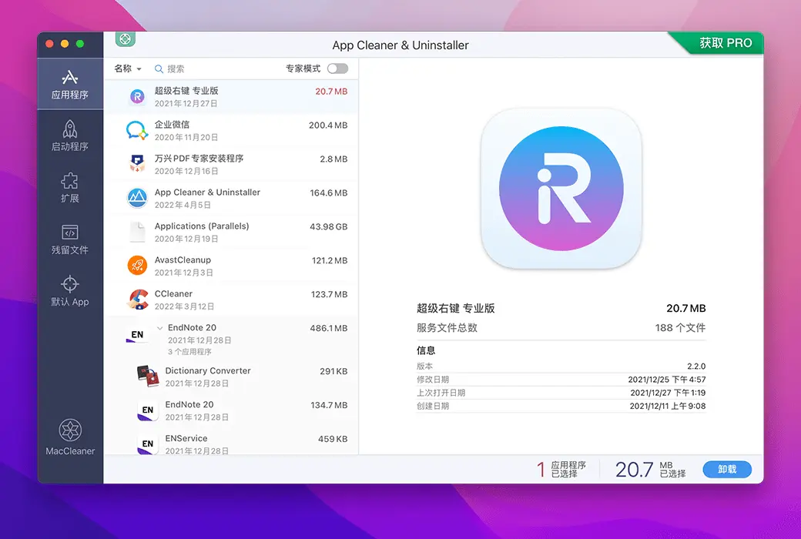Image resolution: width=801 pixels, height=539 pixels.
Task: Click the Applications (Parallels) file icon
Action: [x=137, y=232]
